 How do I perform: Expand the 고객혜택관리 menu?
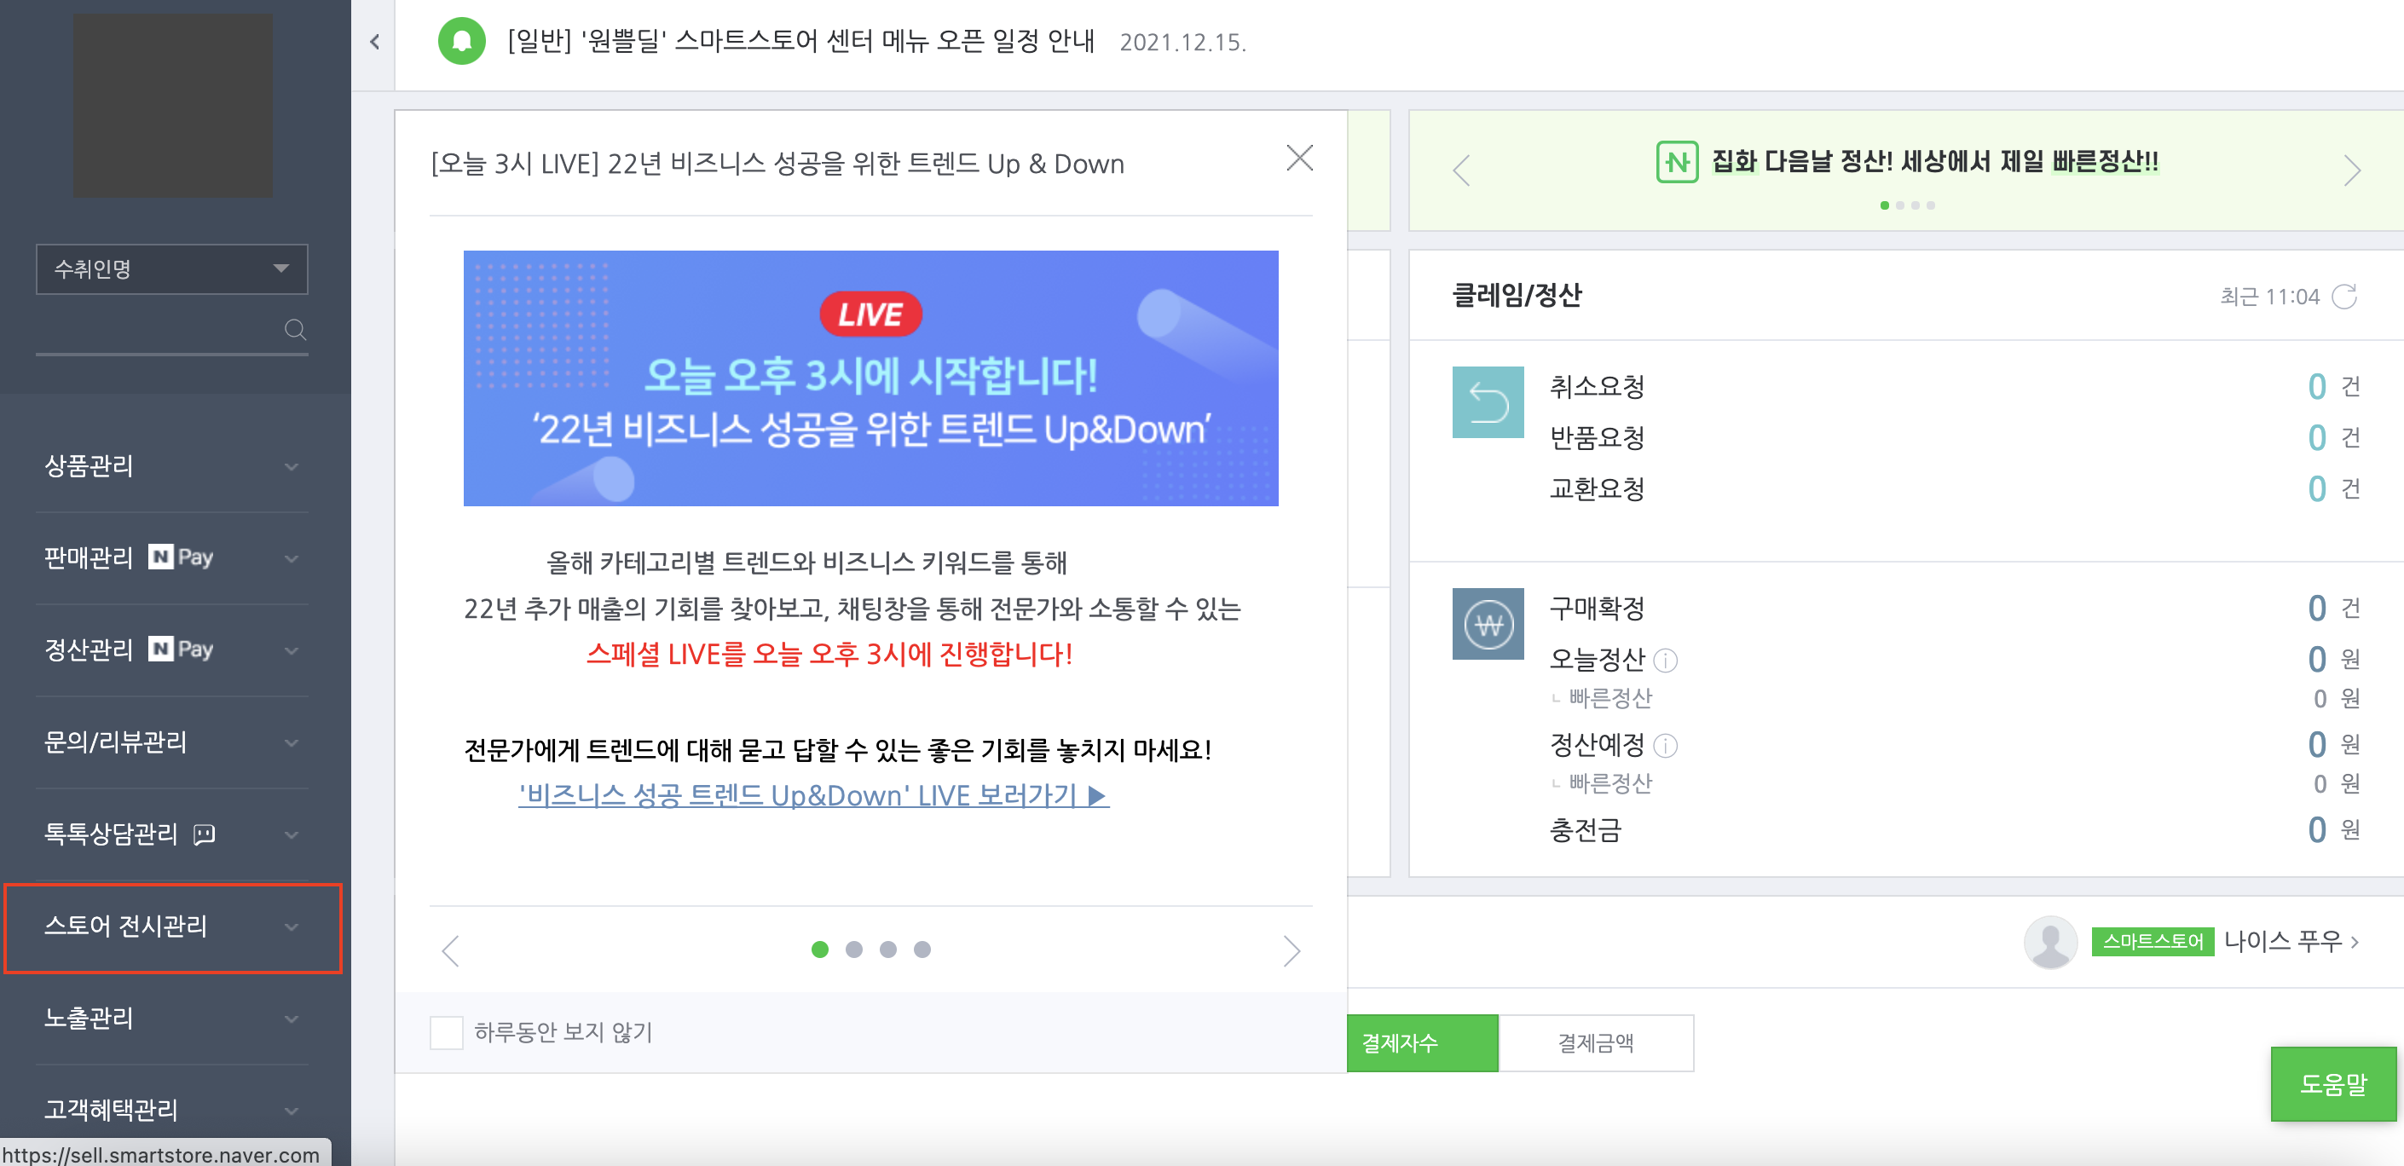171,1109
